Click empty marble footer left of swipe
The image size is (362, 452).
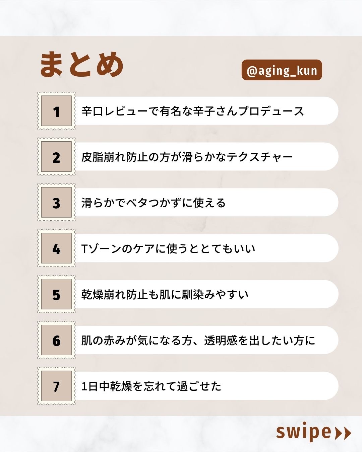(x=134, y=434)
